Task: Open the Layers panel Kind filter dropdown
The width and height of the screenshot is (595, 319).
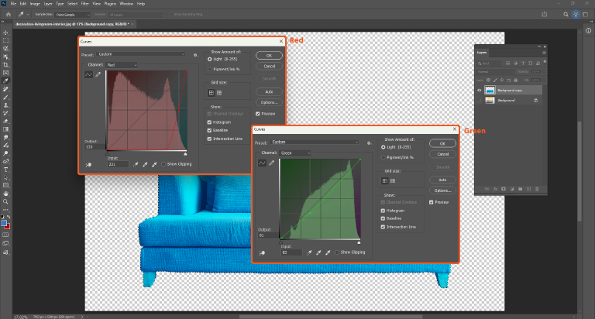Action: tap(490, 63)
